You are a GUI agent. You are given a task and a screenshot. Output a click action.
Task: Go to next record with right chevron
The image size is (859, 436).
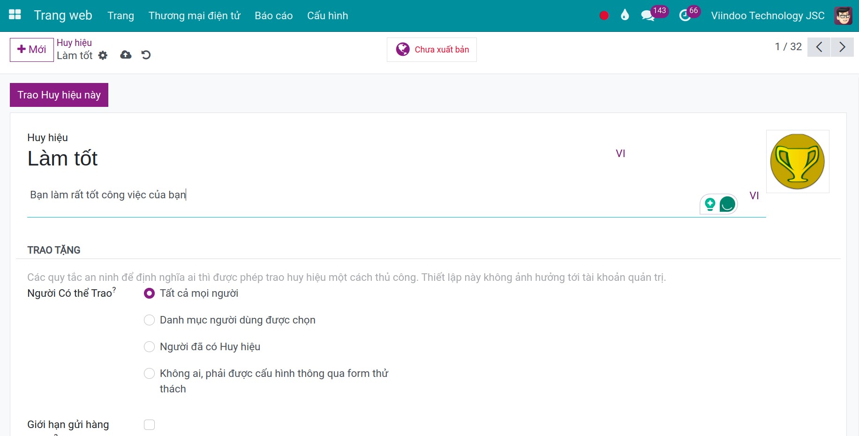point(842,47)
